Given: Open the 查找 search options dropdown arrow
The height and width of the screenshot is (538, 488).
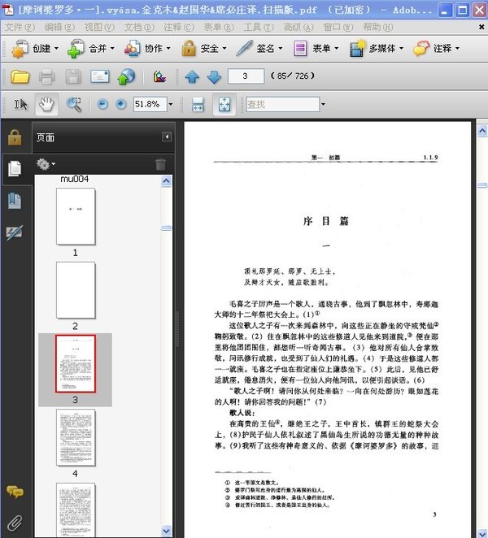Looking at the screenshot, I should tap(323, 104).
